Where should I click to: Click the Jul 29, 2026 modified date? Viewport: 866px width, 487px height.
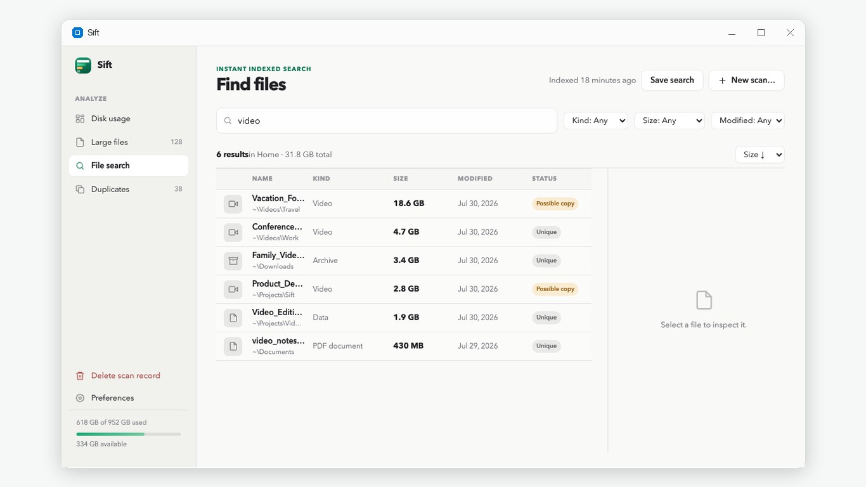coord(478,346)
